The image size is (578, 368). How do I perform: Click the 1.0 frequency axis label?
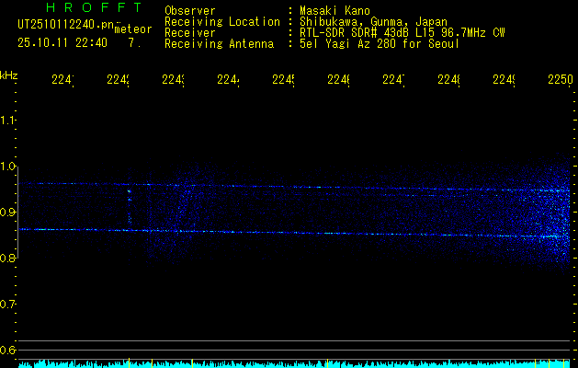tap(9, 167)
